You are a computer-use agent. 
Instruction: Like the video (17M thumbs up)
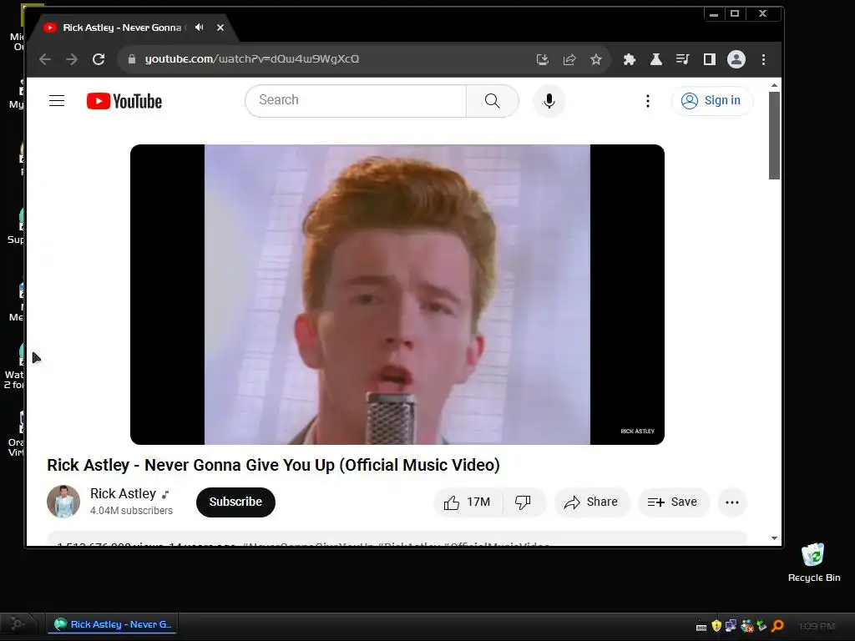[468, 502]
